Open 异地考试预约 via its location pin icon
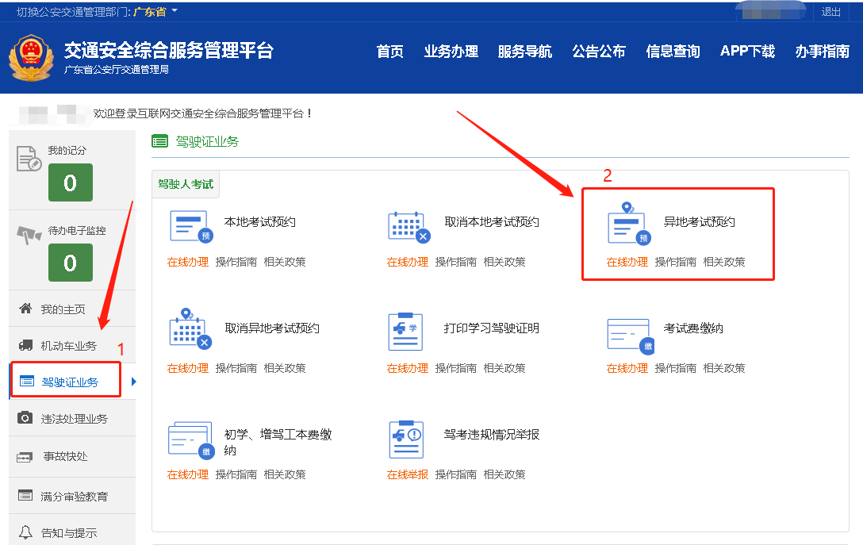The width and height of the screenshot is (863, 545). click(627, 226)
